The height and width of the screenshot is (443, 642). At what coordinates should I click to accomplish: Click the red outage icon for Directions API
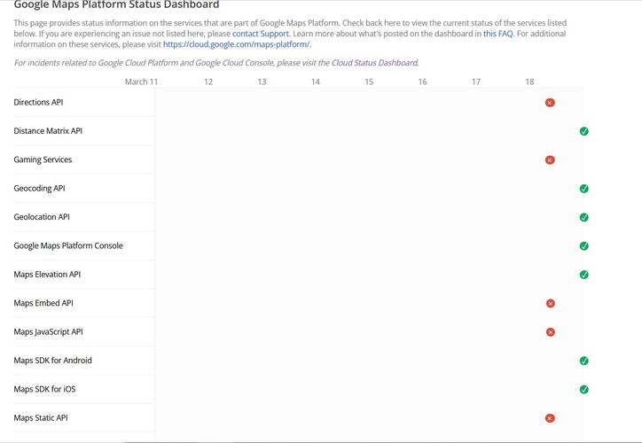point(550,103)
